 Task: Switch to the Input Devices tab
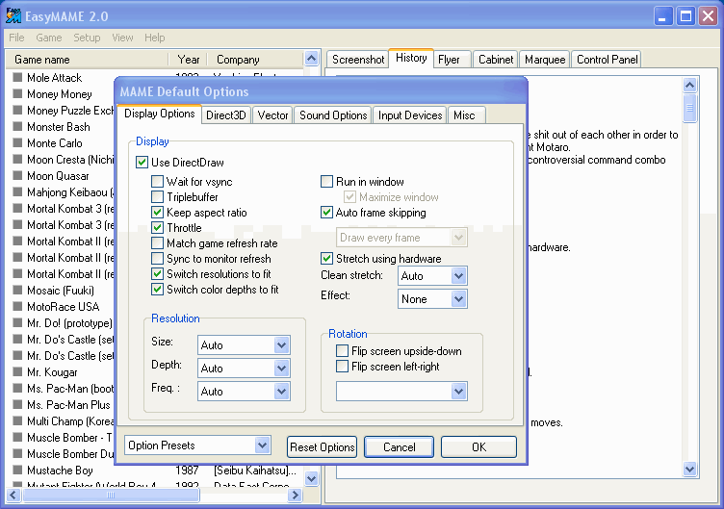410,115
